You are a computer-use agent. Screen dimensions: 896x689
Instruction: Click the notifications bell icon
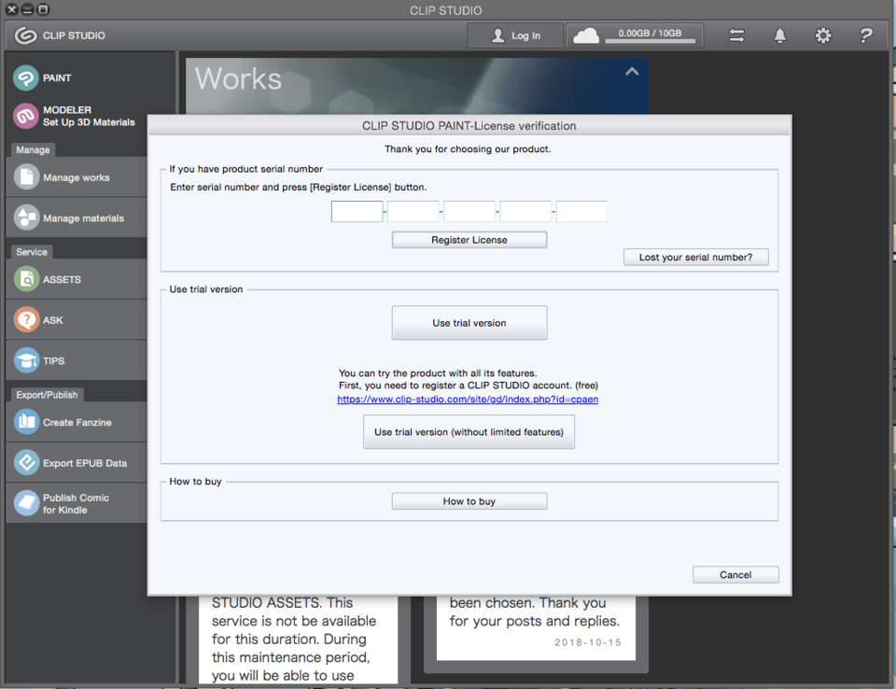(779, 35)
